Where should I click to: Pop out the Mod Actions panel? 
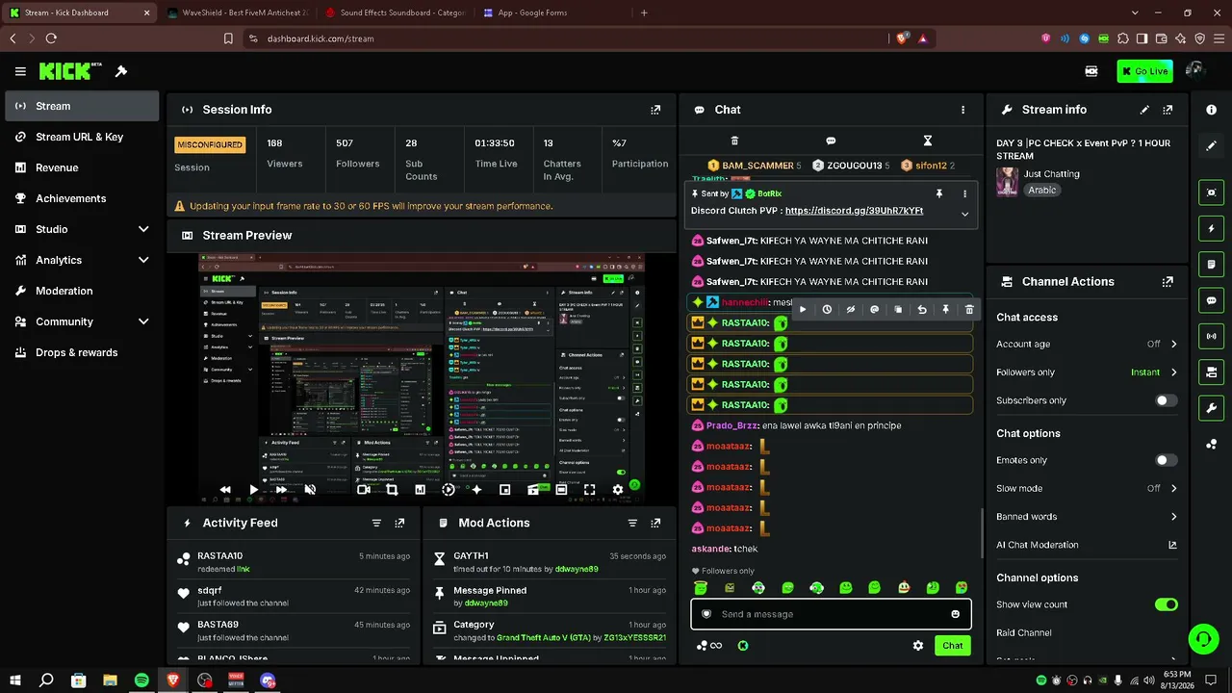tap(655, 523)
